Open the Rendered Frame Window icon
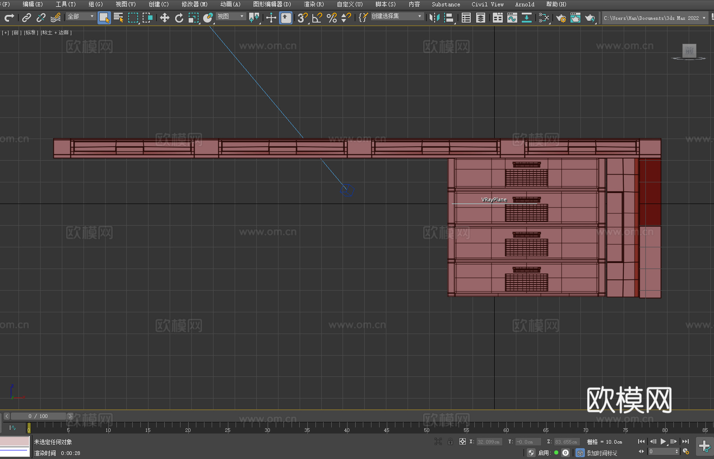 pos(575,18)
